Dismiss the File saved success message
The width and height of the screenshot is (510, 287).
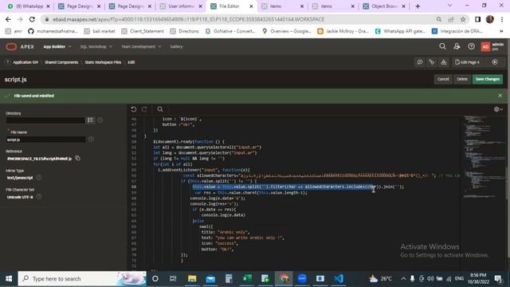click(x=500, y=96)
